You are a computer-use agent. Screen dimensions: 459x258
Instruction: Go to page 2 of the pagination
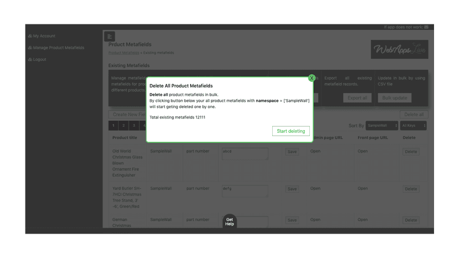coord(124,126)
